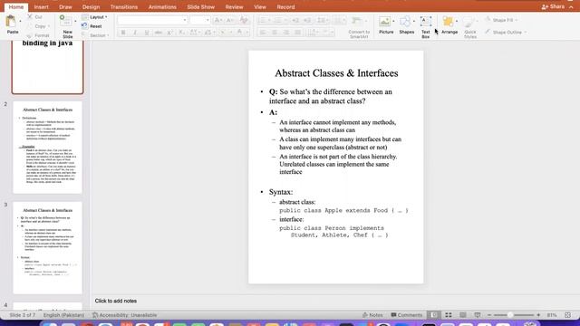Click the Paste clipboard icon
The image size is (580, 326).
[x=11, y=22]
